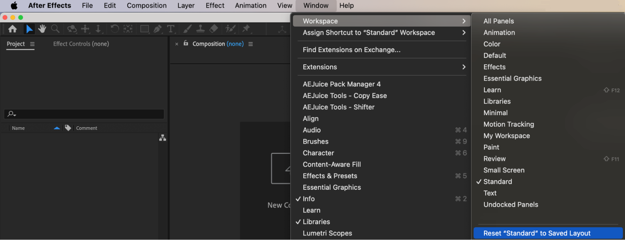Screen dimensions: 625x240
Task: Go to the Home screen icon
Action: click(x=13, y=29)
